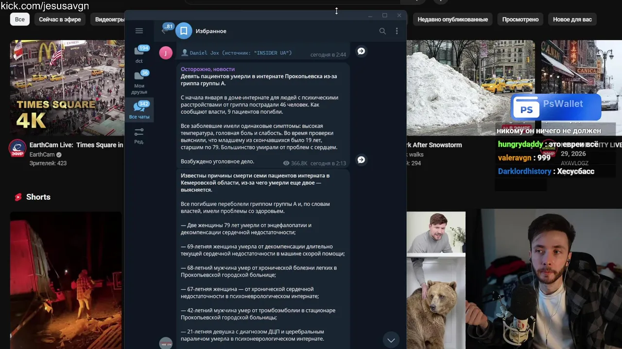Open the avatar at bottom-left of the message list
This screenshot has height=349, width=622.
(x=166, y=343)
